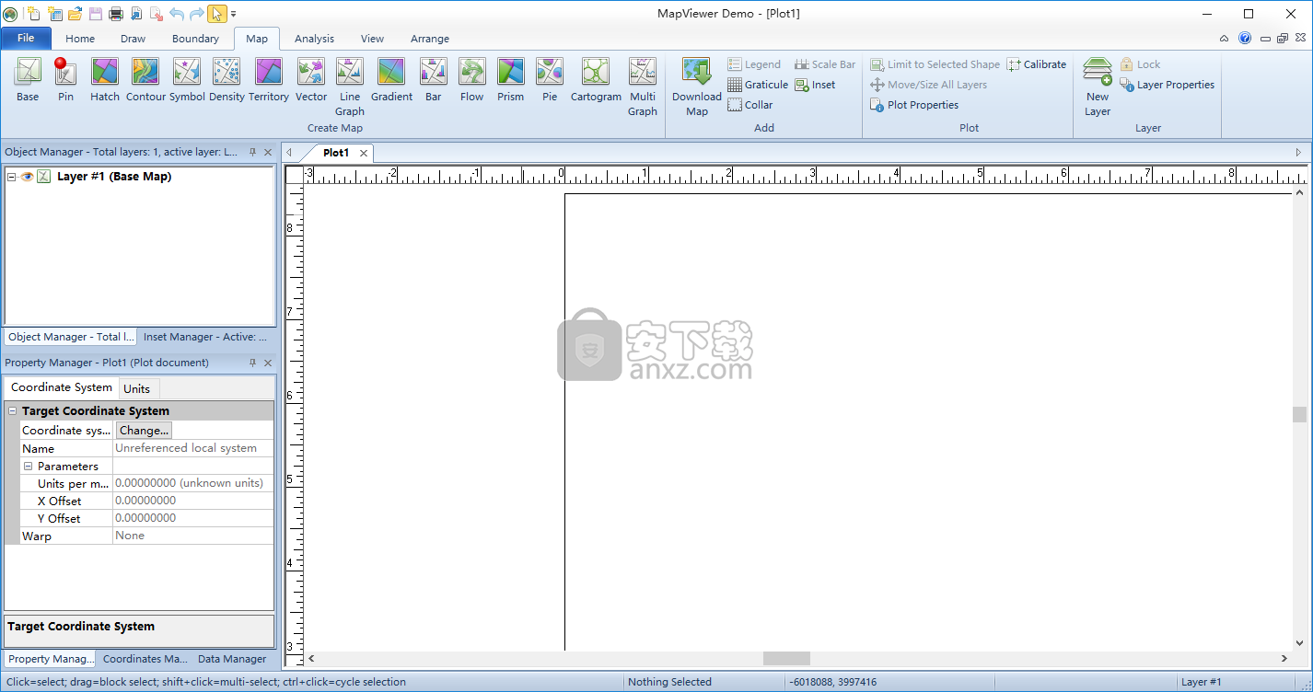Add a Graticule to the map
The width and height of the screenshot is (1313, 692).
[x=758, y=85]
